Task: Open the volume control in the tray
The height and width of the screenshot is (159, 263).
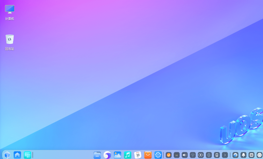Action: [x=185, y=155]
